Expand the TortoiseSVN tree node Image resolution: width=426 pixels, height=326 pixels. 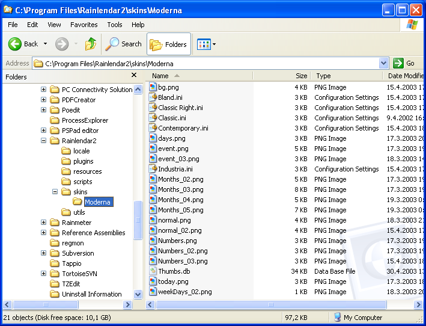click(43, 273)
